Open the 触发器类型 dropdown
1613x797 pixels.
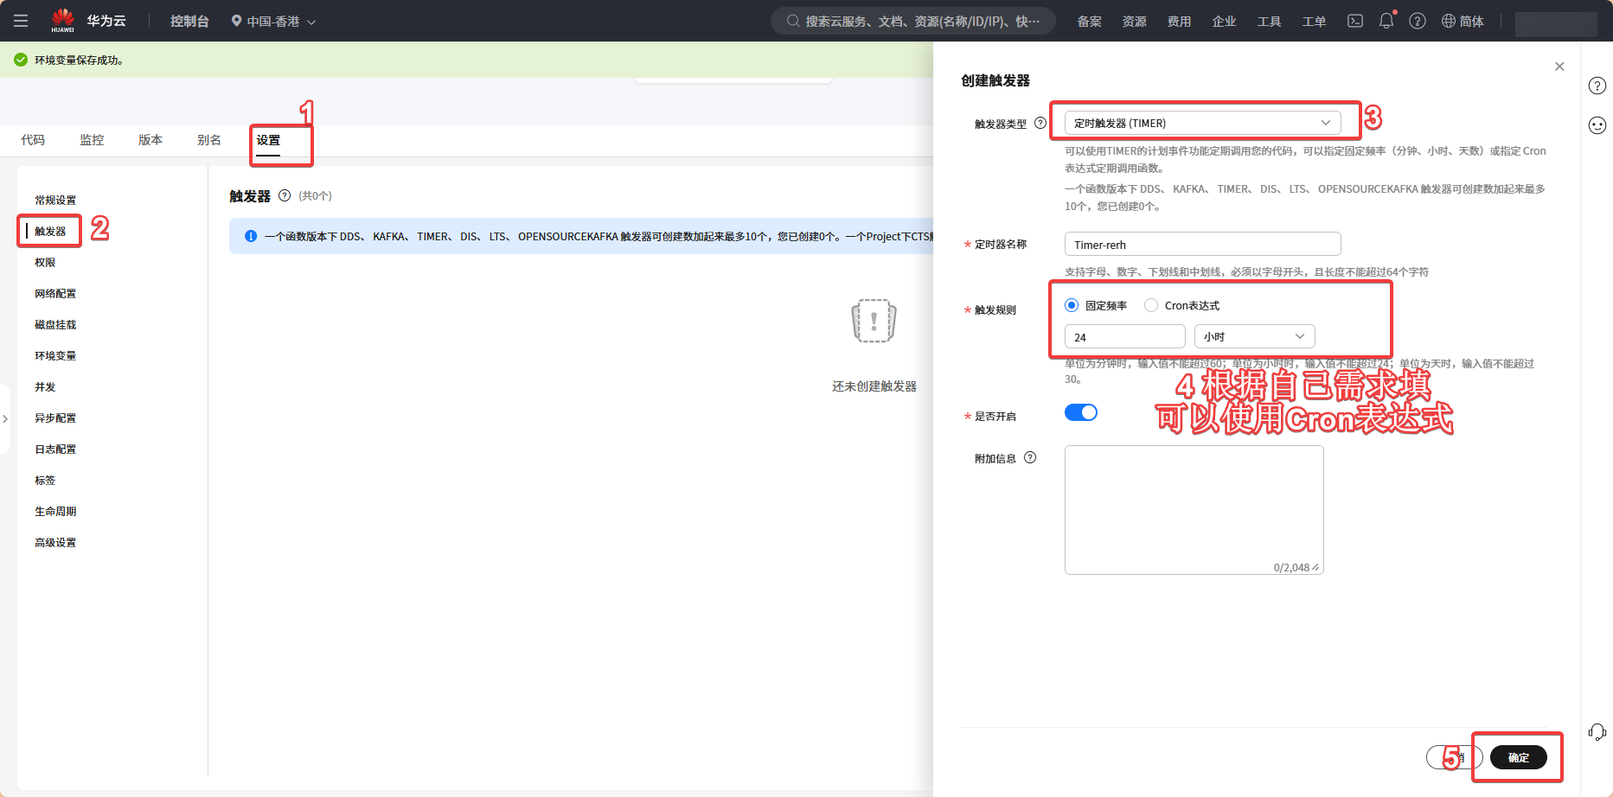tap(1202, 123)
